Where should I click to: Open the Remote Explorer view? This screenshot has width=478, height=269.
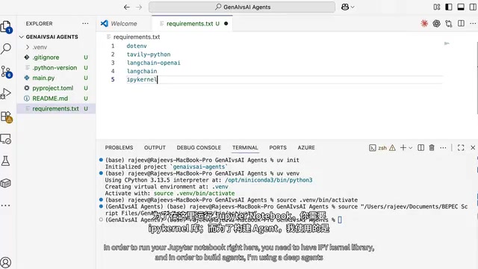click(x=6, y=139)
